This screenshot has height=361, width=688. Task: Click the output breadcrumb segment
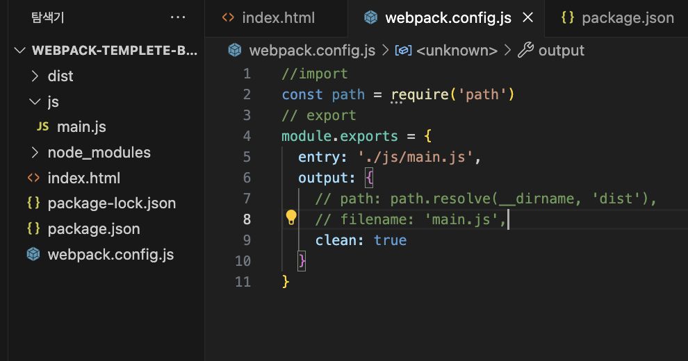562,51
